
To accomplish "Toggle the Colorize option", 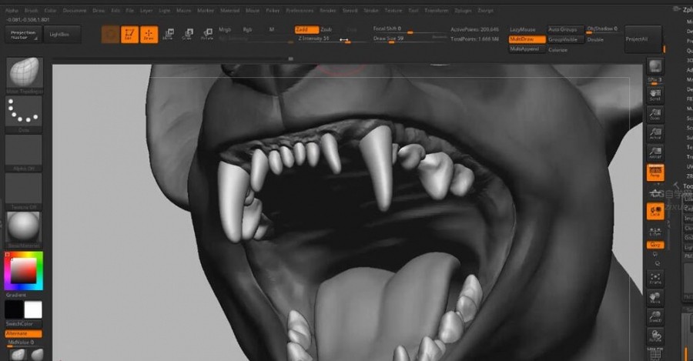I will click(x=558, y=49).
